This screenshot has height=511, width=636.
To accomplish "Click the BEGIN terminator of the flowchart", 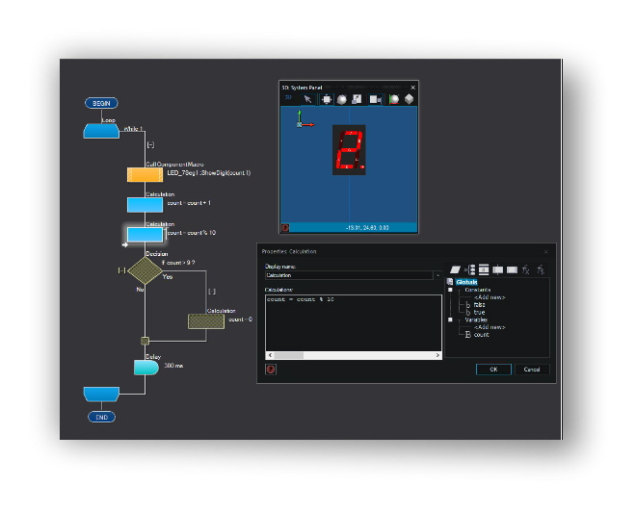I will pos(101,103).
